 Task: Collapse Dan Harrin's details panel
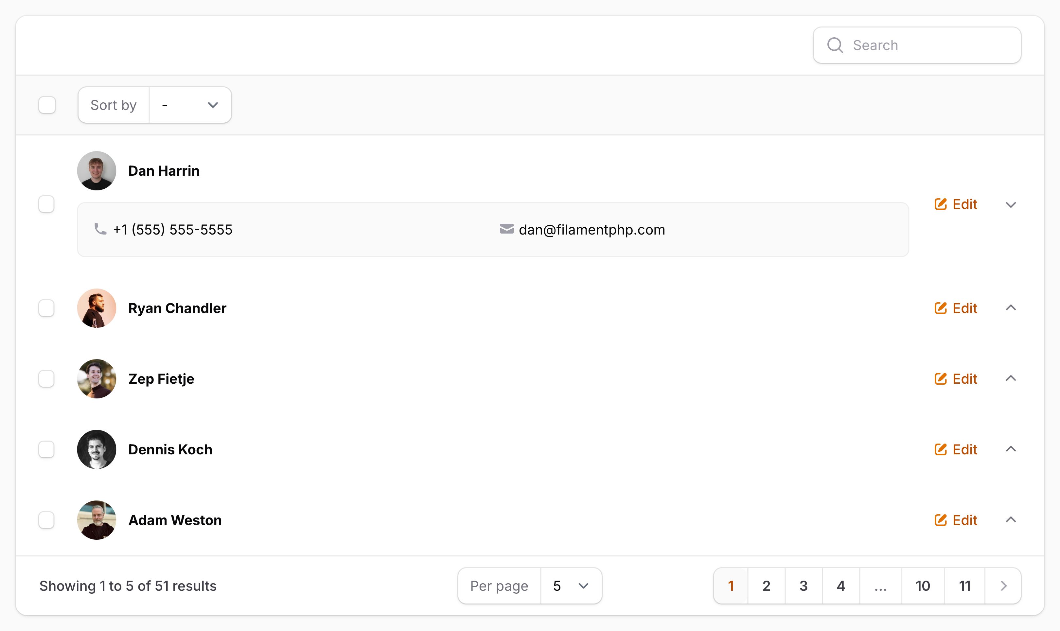(1011, 204)
